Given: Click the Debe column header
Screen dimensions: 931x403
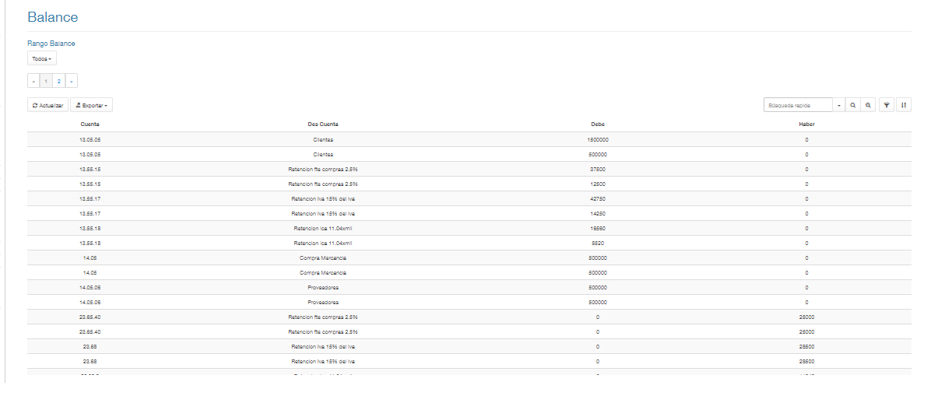Looking at the screenshot, I should click(597, 124).
